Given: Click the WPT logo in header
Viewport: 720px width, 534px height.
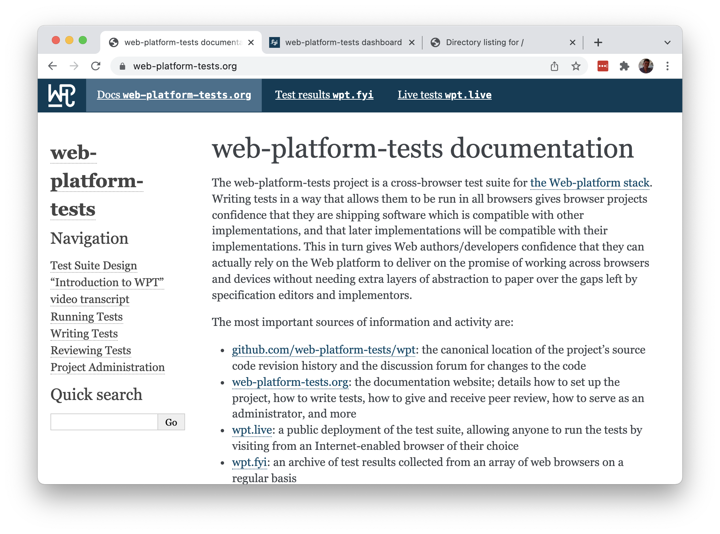Looking at the screenshot, I should click(x=62, y=95).
